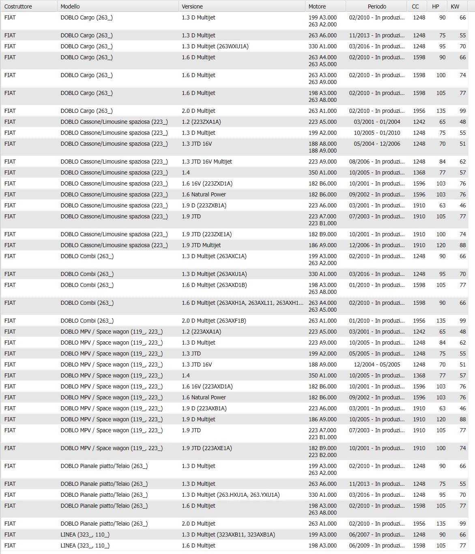Select version 1.2 (223AXA1A)
Viewport: 475px width, 554px height.
[x=201, y=332]
